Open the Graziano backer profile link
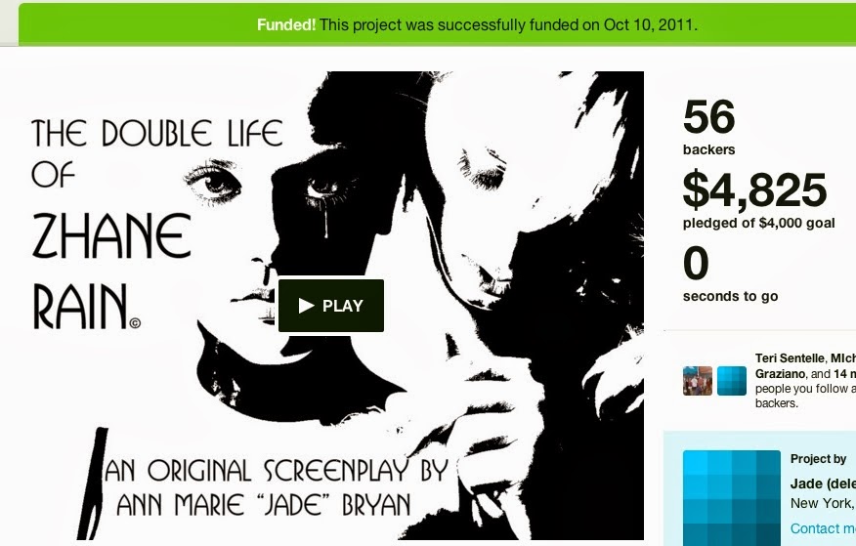The height and width of the screenshot is (546, 856). (x=780, y=374)
